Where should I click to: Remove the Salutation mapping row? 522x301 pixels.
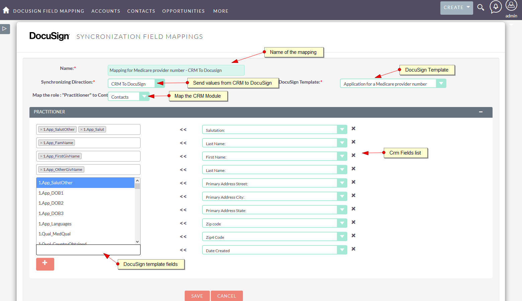pyautogui.click(x=353, y=128)
